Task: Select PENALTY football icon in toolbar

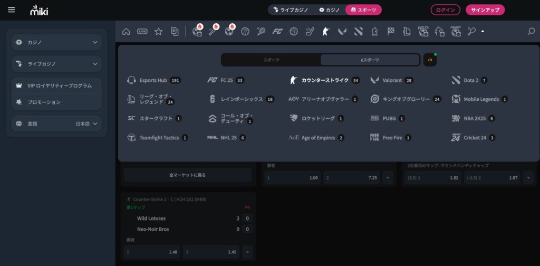Action: tap(455, 31)
